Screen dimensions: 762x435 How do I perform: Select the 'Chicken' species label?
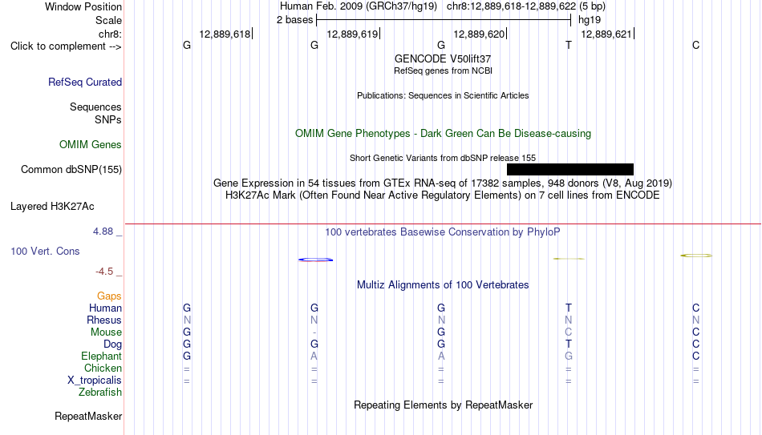(103, 368)
